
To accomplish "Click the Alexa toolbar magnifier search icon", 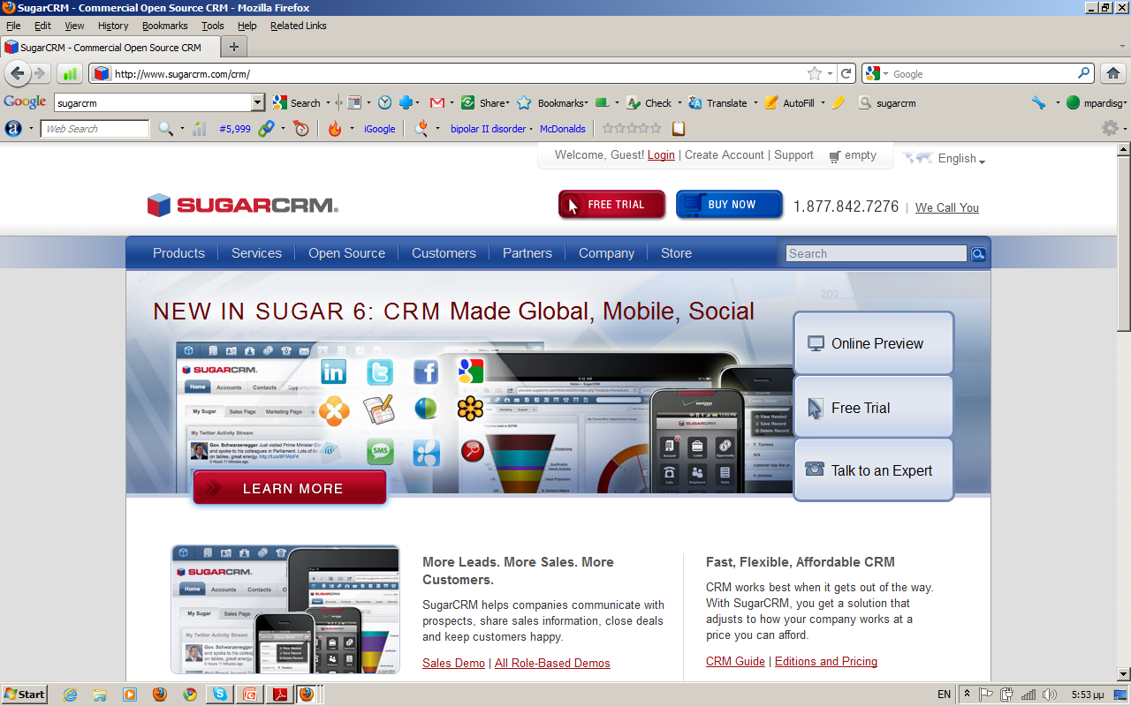I will click(166, 129).
